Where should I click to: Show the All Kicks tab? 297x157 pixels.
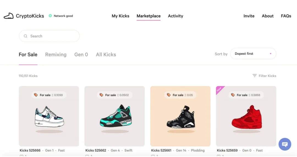click(x=106, y=55)
